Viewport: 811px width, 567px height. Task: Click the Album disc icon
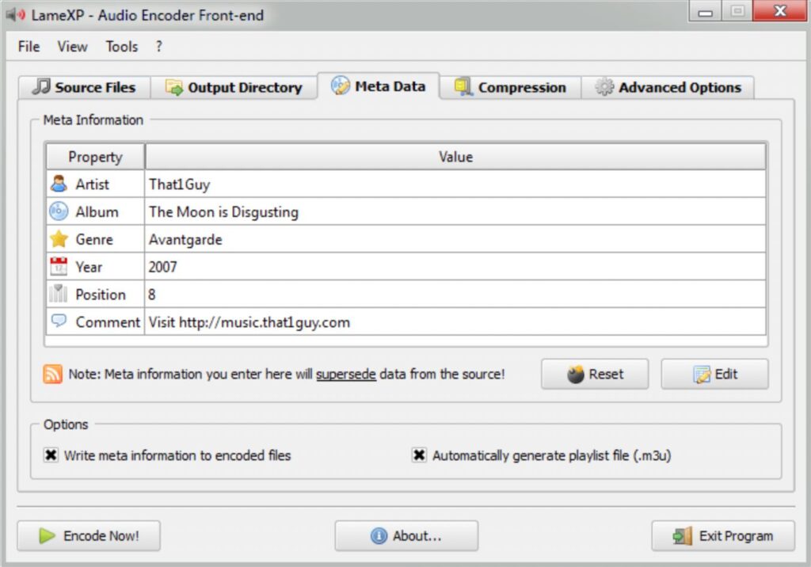tap(59, 211)
